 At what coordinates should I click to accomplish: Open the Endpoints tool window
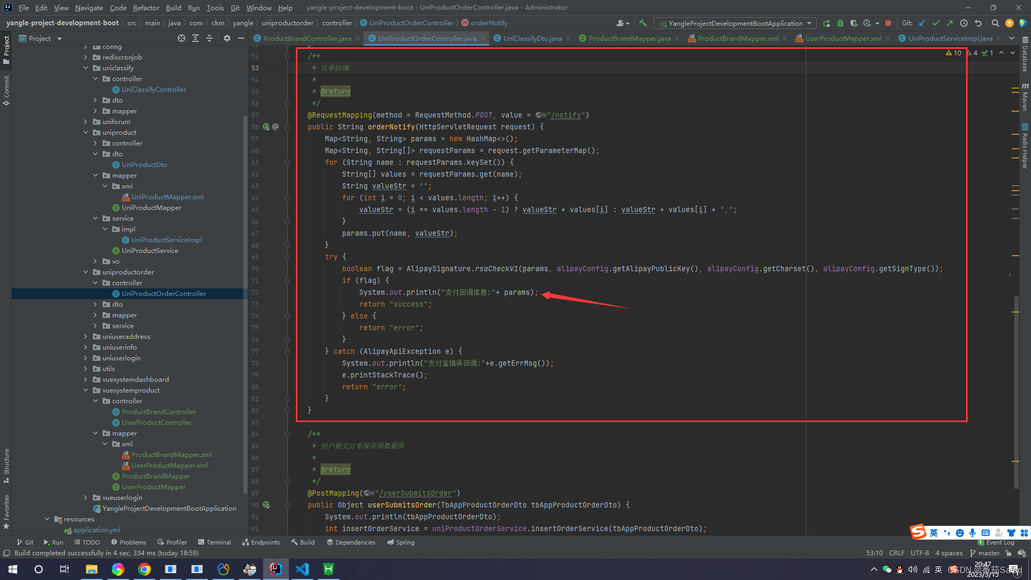(x=261, y=542)
